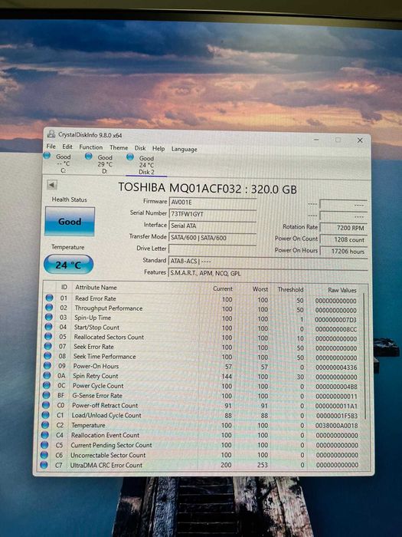
Task: Open the Help menu
Action: pyautogui.click(x=159, y=148)
